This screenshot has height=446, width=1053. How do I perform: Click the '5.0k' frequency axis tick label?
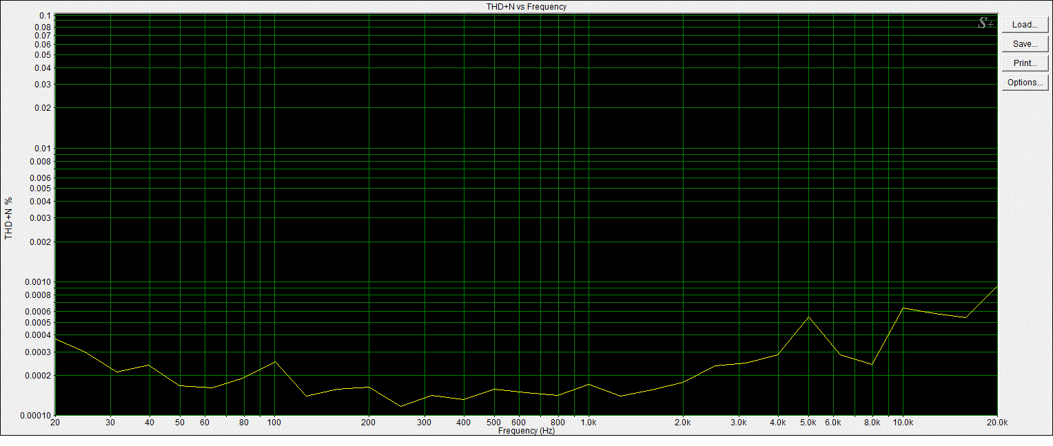[808, 423]
